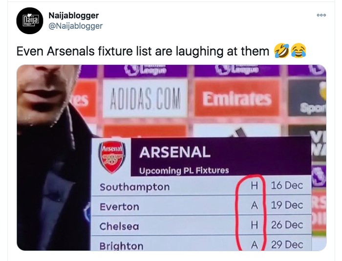The height and width of the screenshot is (261, 342).
Task: Click the ADIDAS.COM sponsor board
Action: (142, 100)
